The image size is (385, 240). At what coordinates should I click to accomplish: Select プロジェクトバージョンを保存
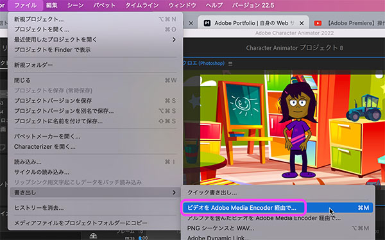[95, 101]
